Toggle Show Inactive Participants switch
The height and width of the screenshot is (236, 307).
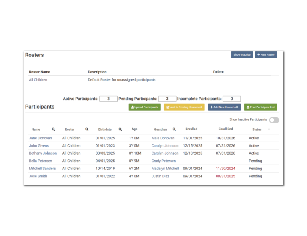click(x=274, y=120)
